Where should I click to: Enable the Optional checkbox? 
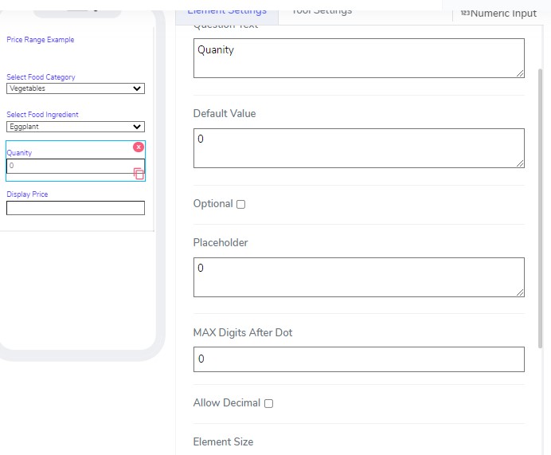(x=241, y=204)
